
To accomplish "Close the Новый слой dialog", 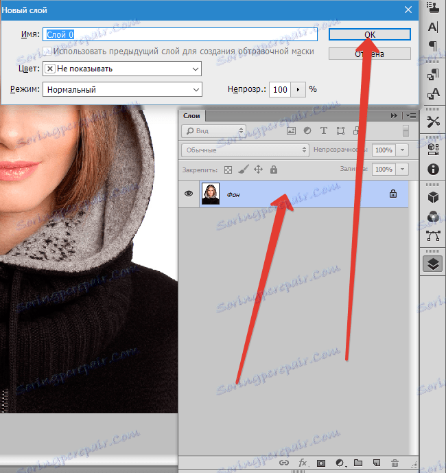I will [x=408, y=10].
